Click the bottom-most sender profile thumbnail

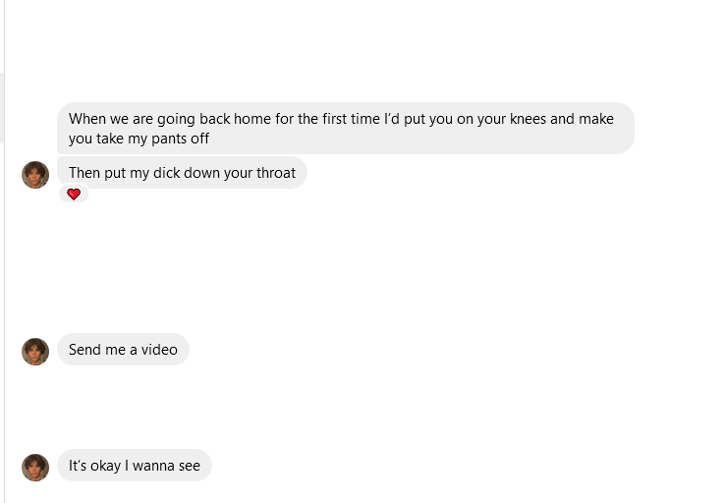point(35,468)
